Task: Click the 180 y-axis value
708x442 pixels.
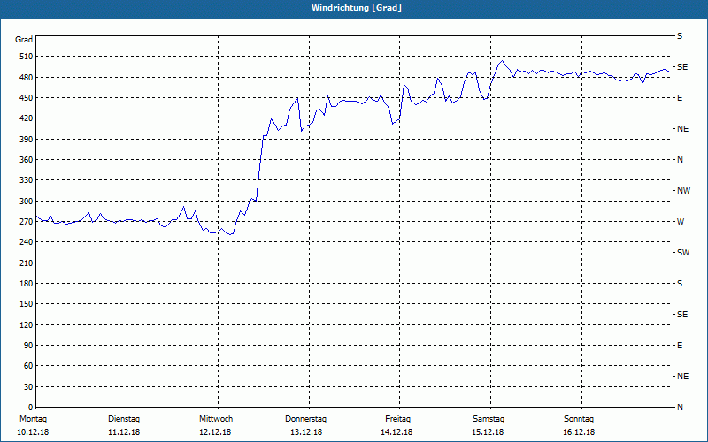Action: [27, 283]
